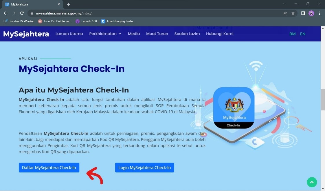Open the Chrome profile avatar
Image resolution: width=325 pixels, height=191 pixels.
coord(311,13)
